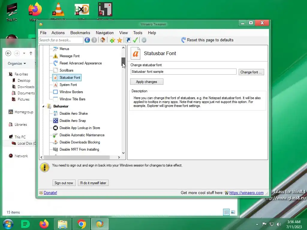Click the tree scroll up arrow

pyautogui.click(x=123, y=48)
